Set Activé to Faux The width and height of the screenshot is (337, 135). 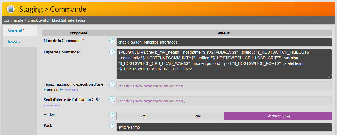(x=197, y=116)
